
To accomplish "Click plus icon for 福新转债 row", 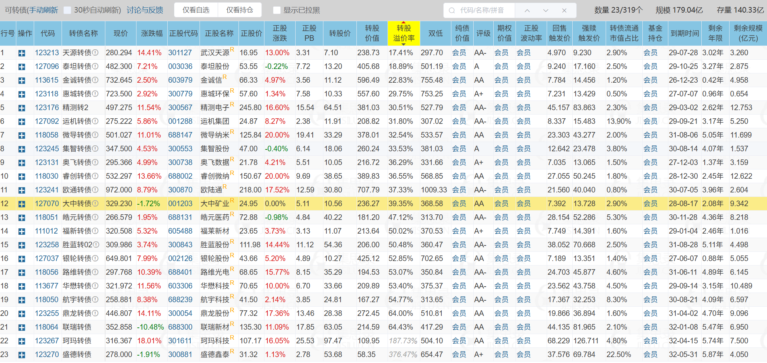I will tap(22, 232).
